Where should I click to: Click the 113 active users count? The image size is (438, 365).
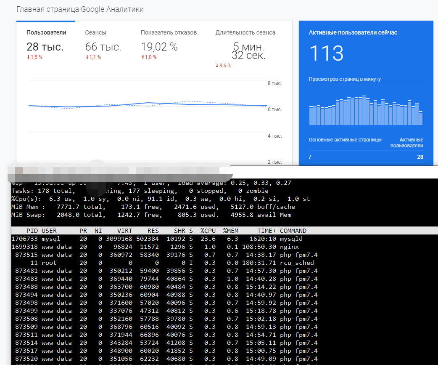coord(326,53)
